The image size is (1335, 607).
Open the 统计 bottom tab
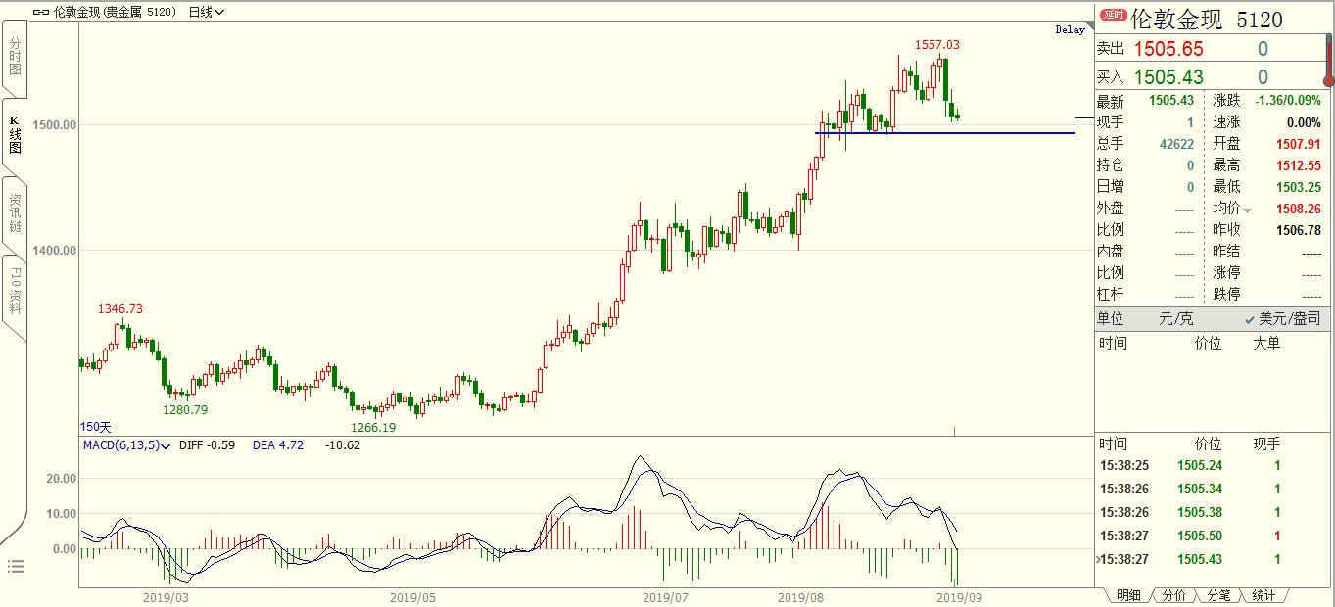point(1263,595)
